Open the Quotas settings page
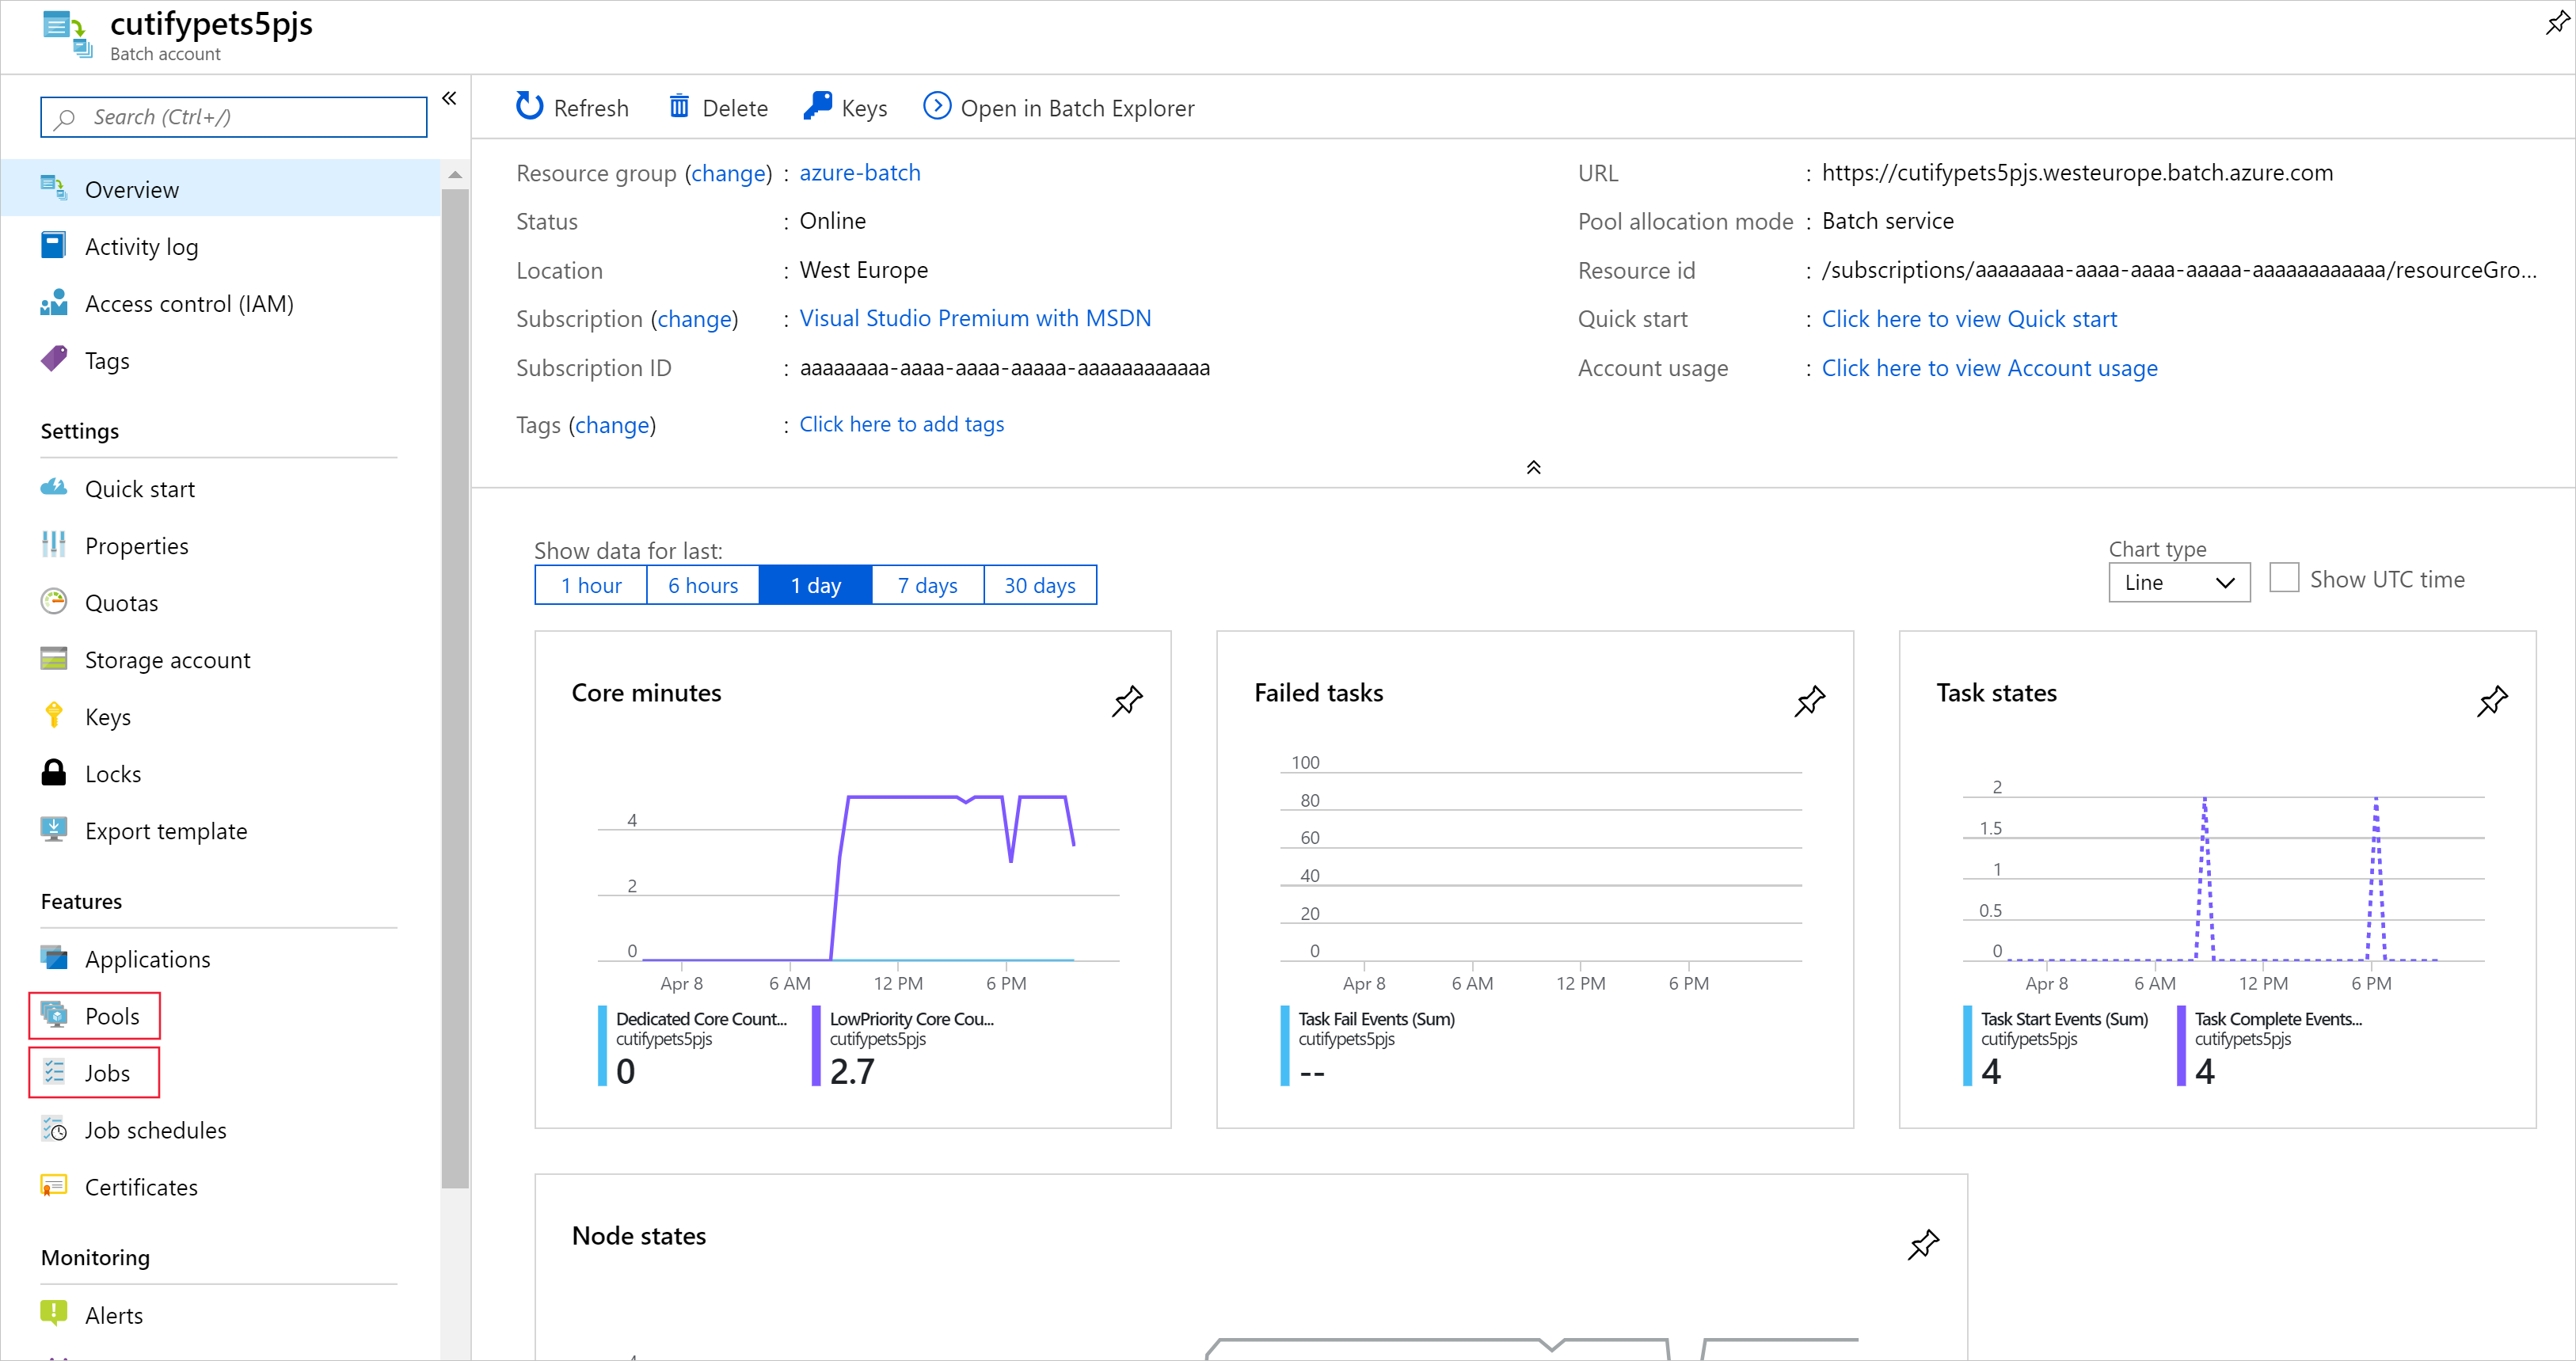 tap(120, 601)
